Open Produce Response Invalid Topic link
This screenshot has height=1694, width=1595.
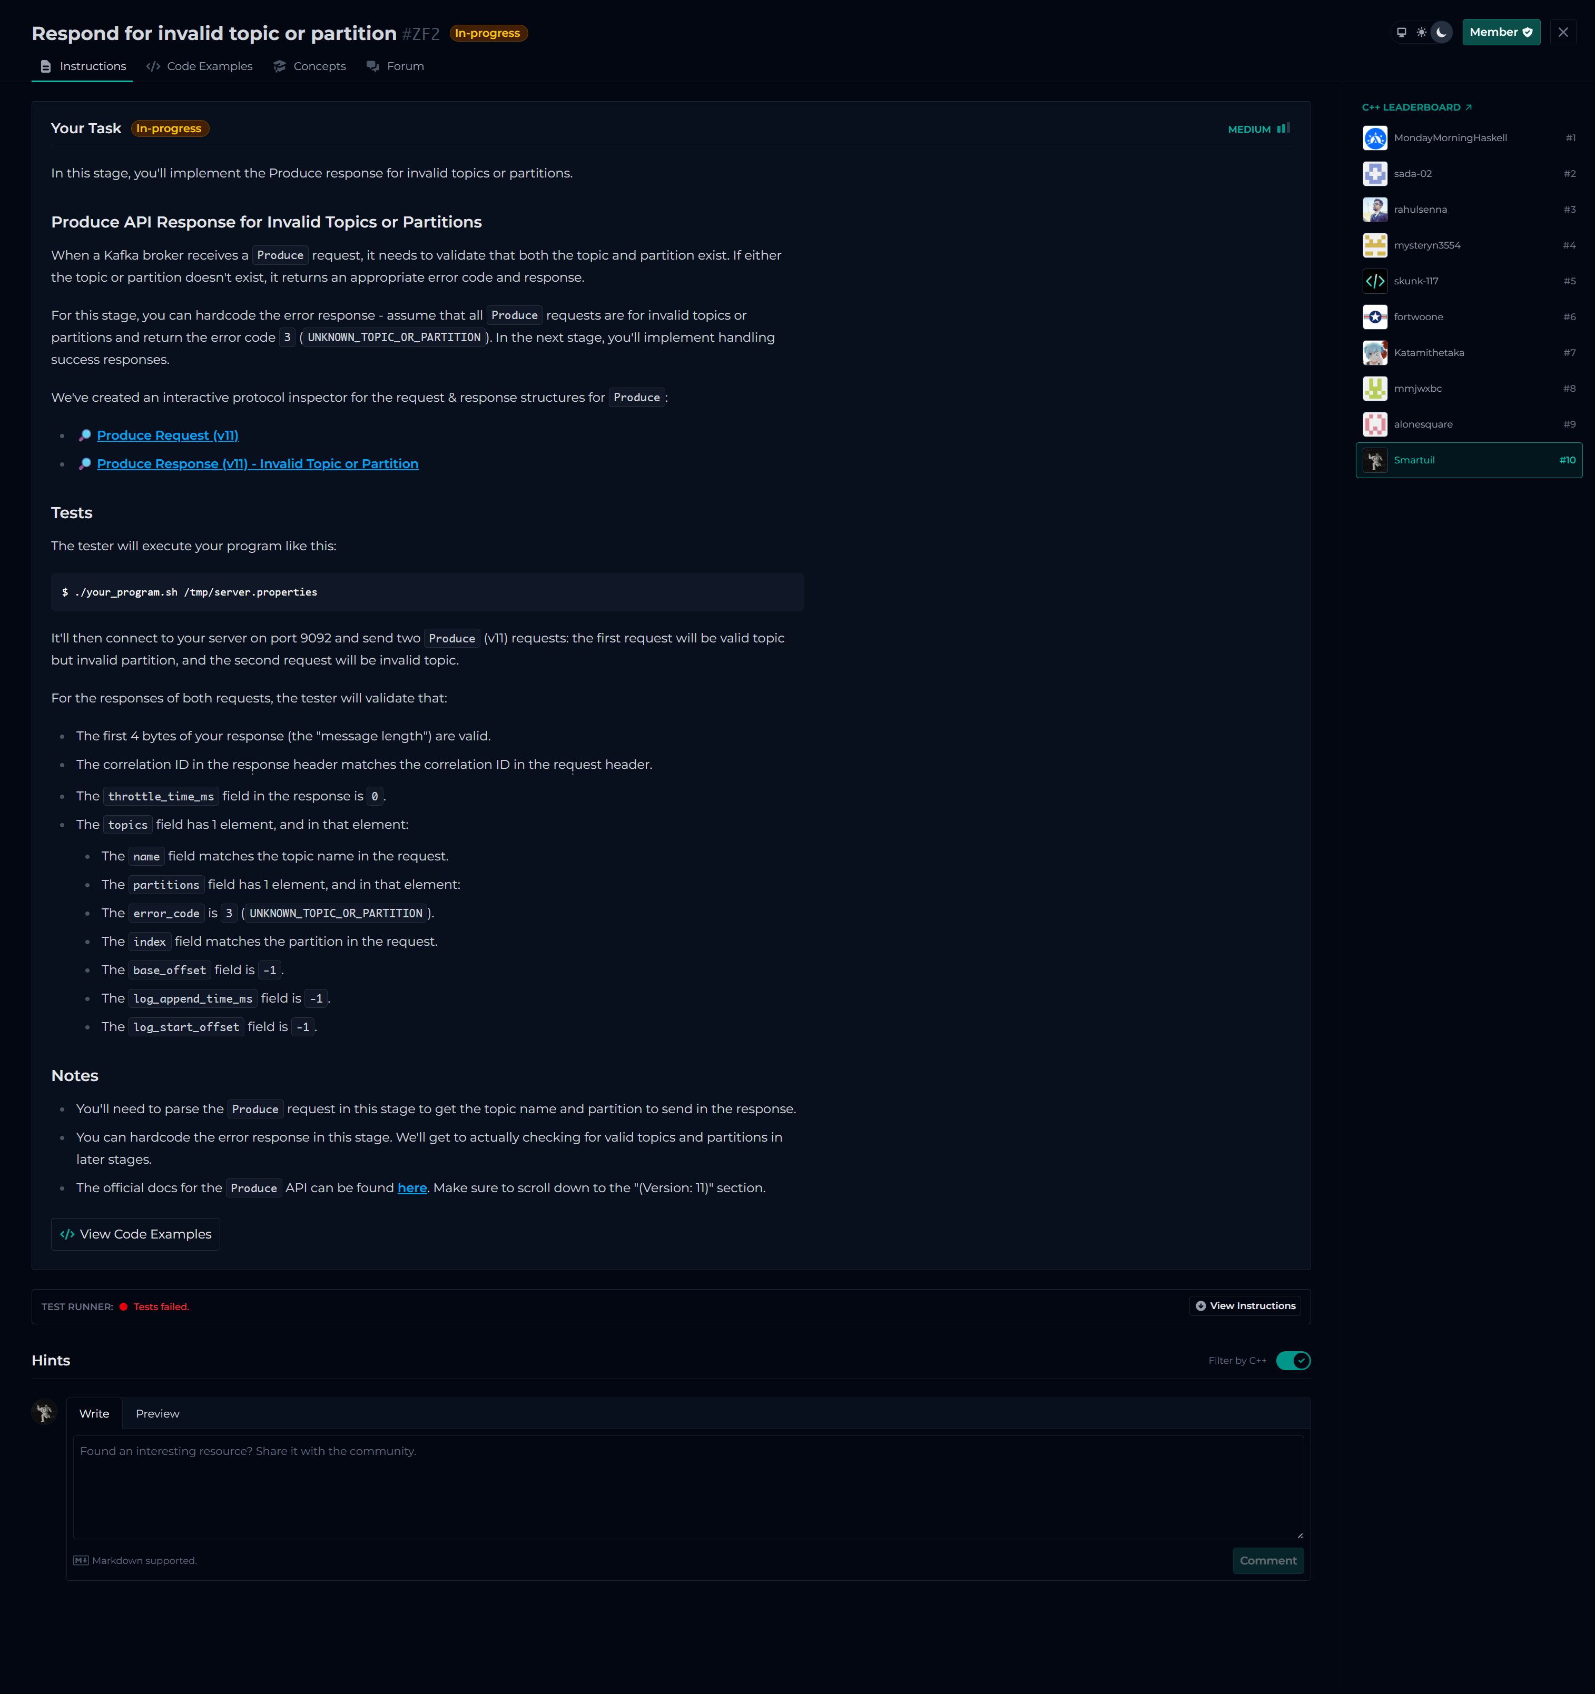258,463
